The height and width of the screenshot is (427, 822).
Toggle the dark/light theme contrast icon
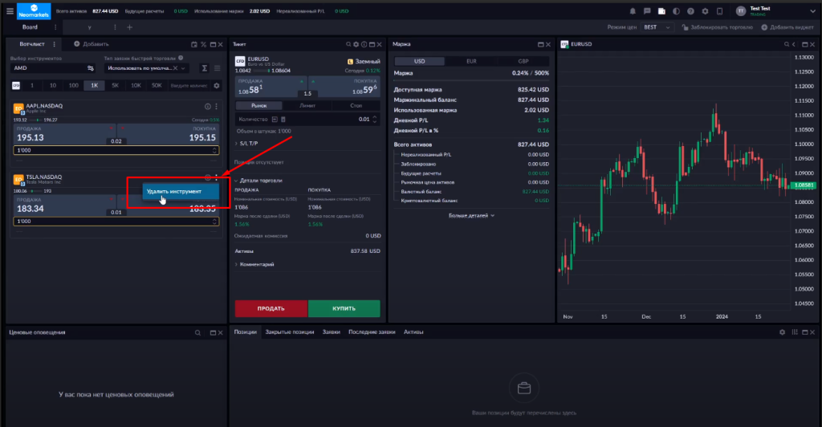point(676,11)
